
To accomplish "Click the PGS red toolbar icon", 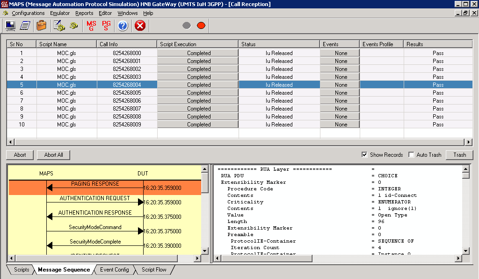I will pyautogui.click(x=106, y=26).
